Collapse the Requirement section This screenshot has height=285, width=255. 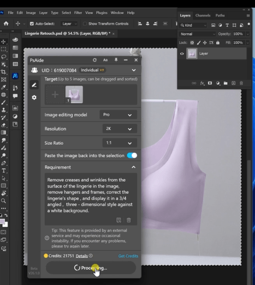coord(133,167)
